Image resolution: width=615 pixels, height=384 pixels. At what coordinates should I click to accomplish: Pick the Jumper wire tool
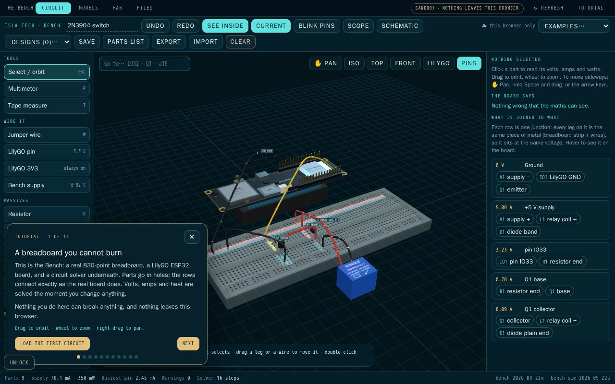pyautogui.click(x=47, y=135)
